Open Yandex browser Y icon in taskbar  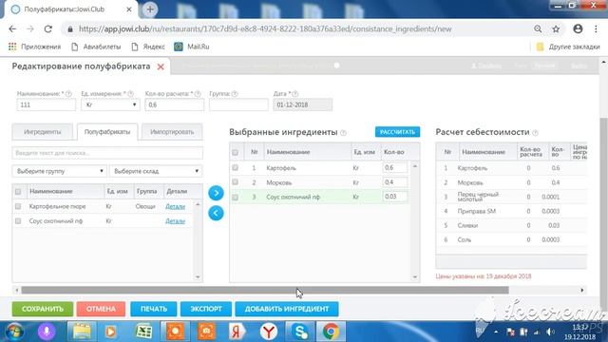tap(268, 332)
